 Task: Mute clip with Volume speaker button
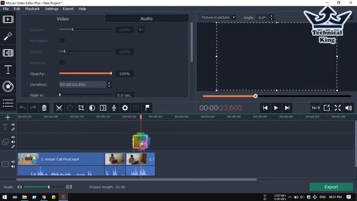141,30
